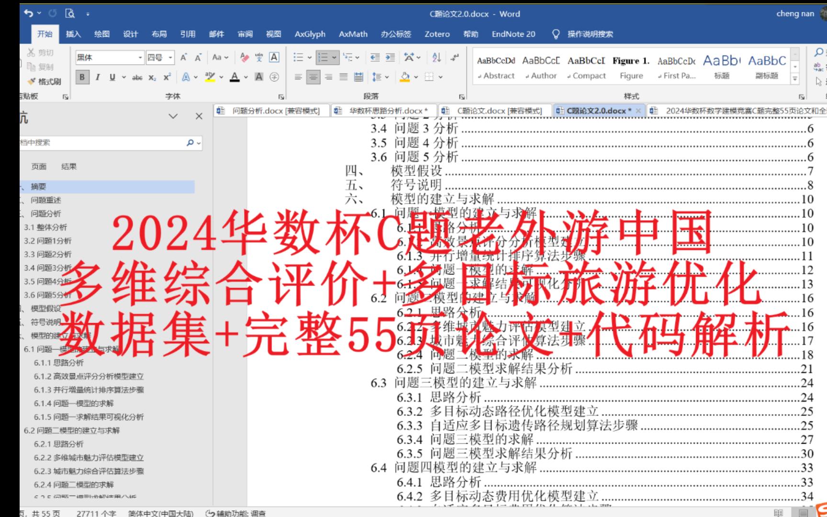827x517 pixels.
Task: Apply superscript formatting
Action: point(167,77)
